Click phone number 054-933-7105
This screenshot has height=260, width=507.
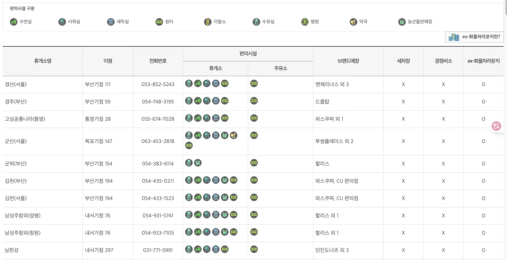coord(158,233)
